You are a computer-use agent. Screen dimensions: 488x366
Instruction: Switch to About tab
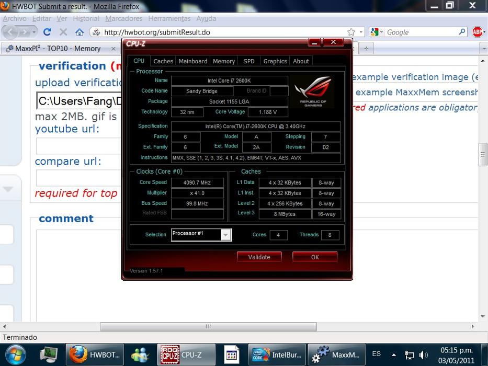tap(301, 61)
